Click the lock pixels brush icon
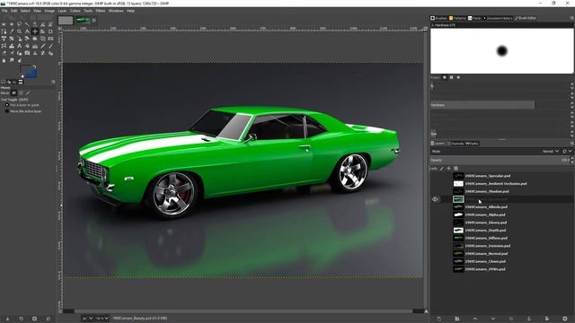The height and width of the screenshot is (323, 575). 441,169
